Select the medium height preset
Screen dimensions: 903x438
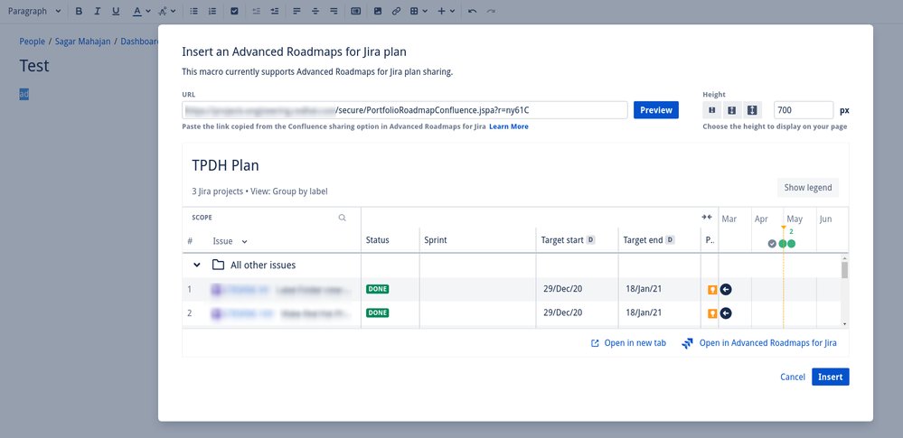(731, 110)
